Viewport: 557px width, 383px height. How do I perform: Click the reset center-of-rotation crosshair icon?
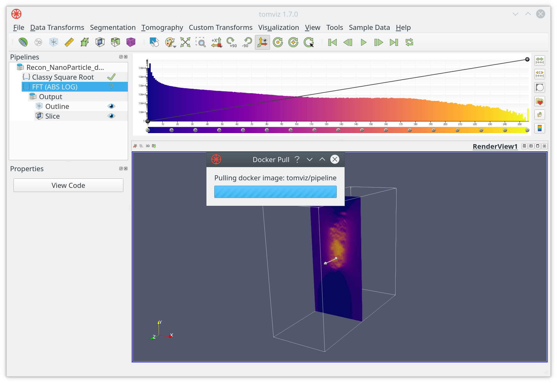(x=293, y=42)
